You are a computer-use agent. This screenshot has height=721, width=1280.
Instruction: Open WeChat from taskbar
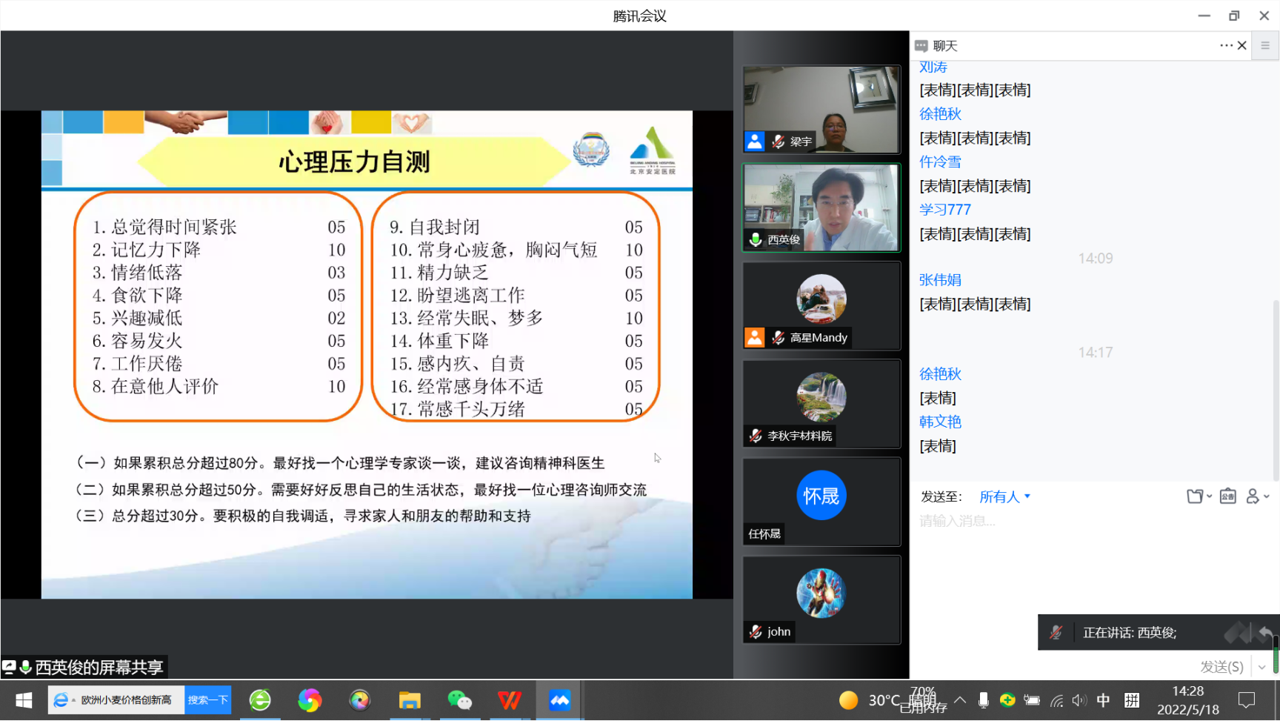point(460,700)
